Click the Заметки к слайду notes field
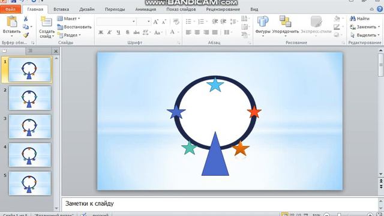Viewport: 384px width, 216px height. click(219, 204)
